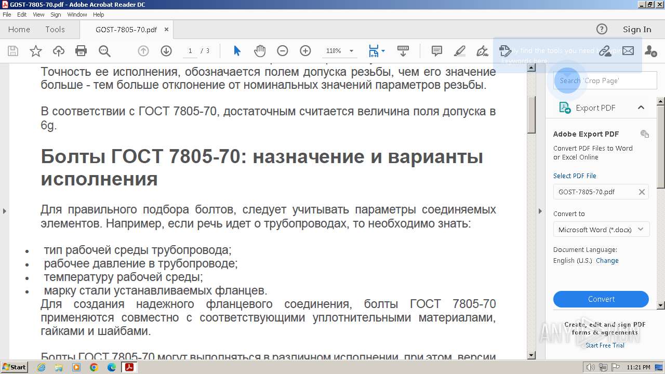Copy Adobe Export PDF shortcut icon
Viewport: 665px width, 374px height.
645,134
